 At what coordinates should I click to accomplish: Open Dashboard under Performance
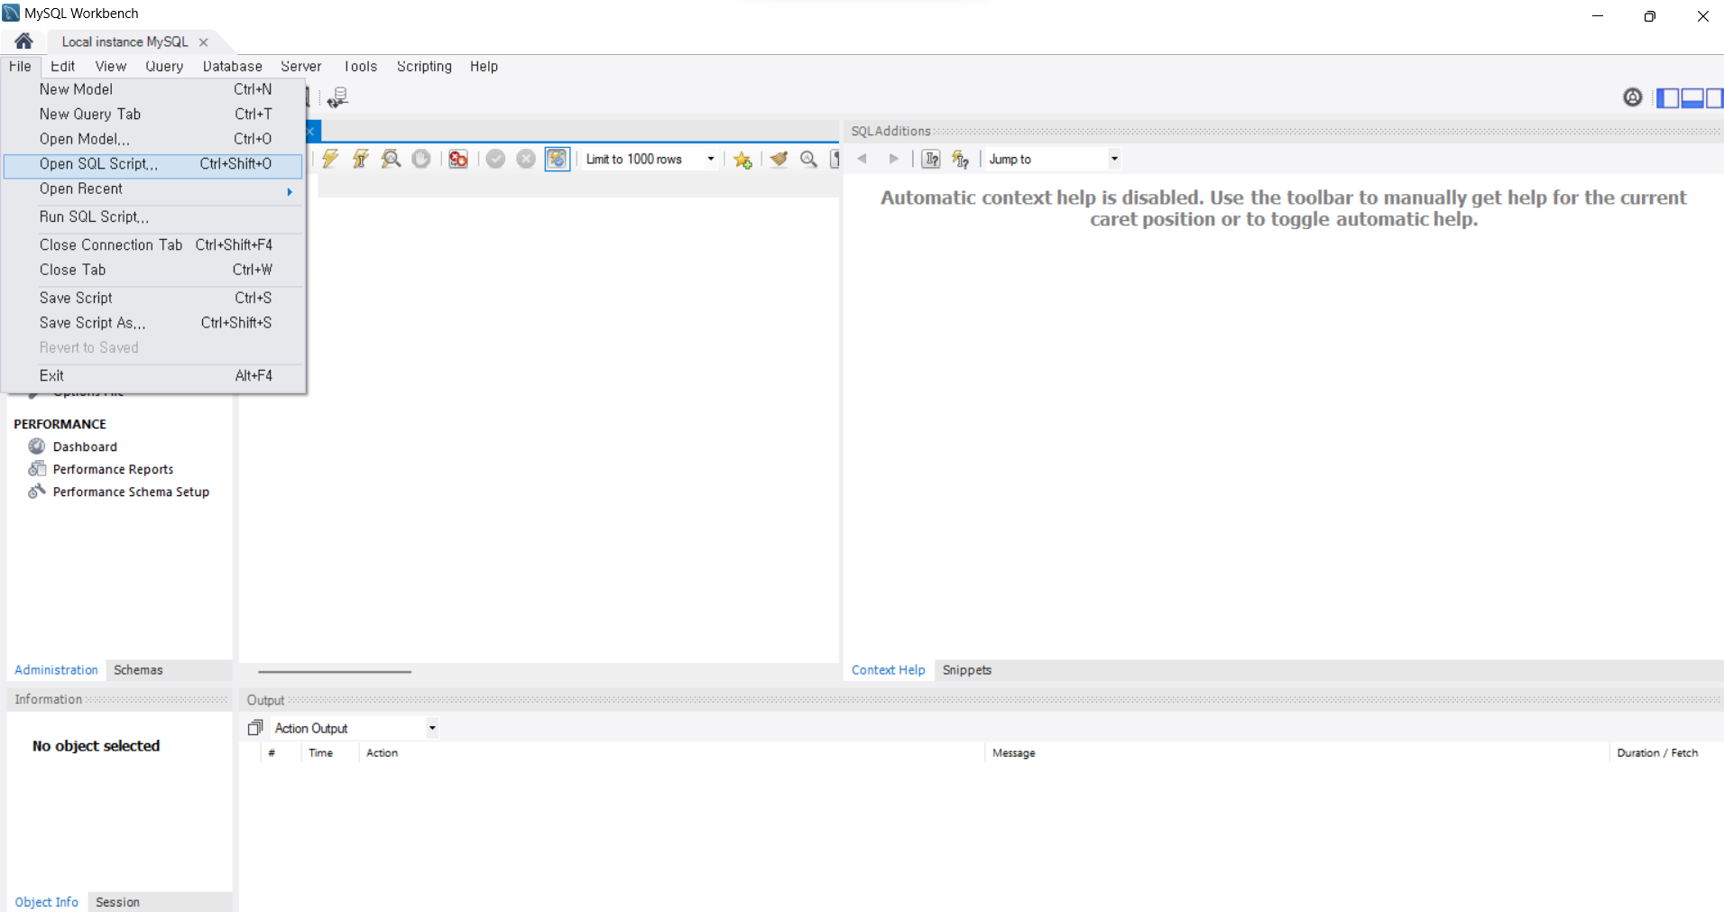click(x=85, y=447)
